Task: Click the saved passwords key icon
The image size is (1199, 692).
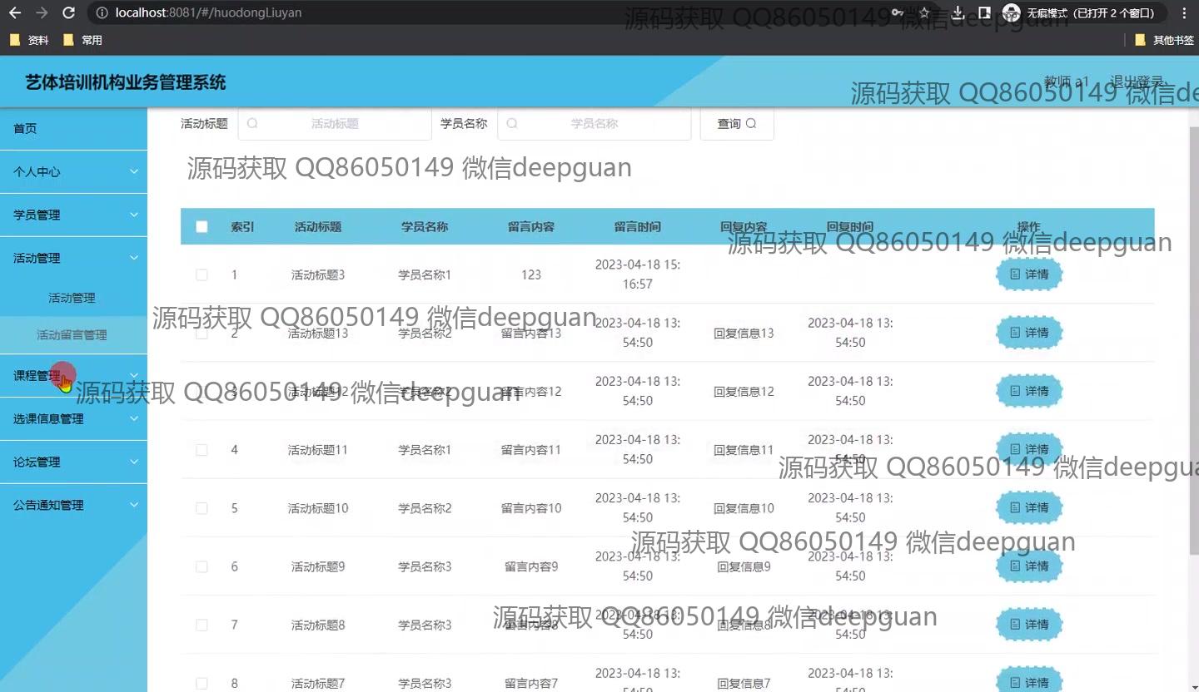Action: pos(897,12)
